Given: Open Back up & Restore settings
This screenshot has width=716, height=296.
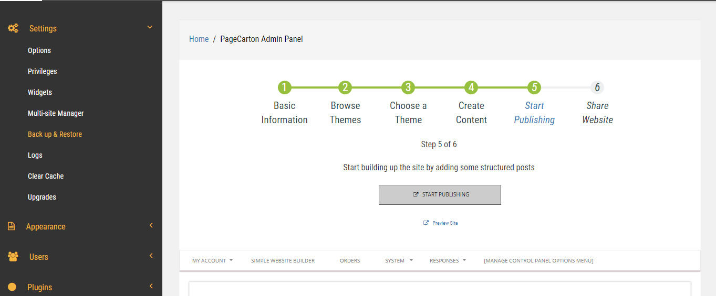Looking at the screenshot, I should click(x=55, y=134).
